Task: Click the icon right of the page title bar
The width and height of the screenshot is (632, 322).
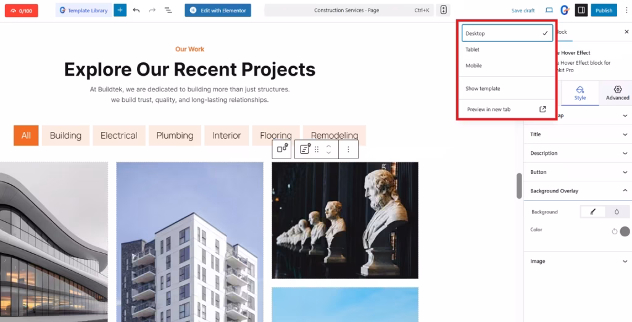Action: 443,10
